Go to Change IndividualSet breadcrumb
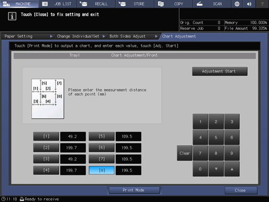Image resolution: width=269 pixels, height=202 pixels. (x=81, y=36)
